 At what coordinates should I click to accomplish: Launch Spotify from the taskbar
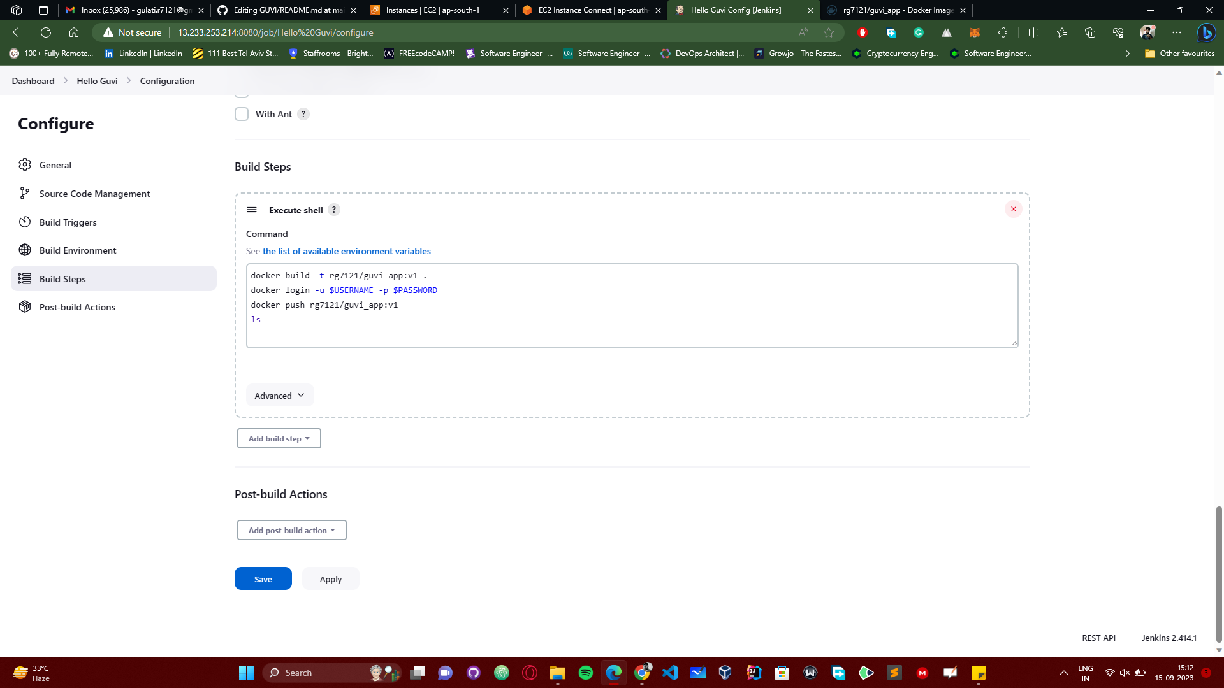(x=585, y=672)
